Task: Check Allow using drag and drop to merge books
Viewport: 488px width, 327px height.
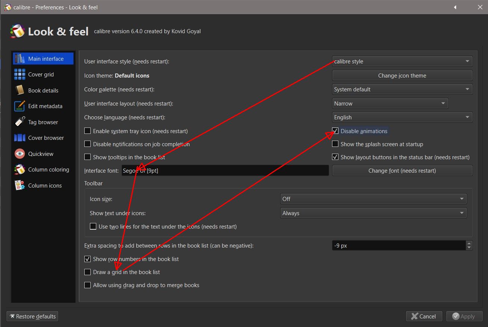Action: point(87,285)
